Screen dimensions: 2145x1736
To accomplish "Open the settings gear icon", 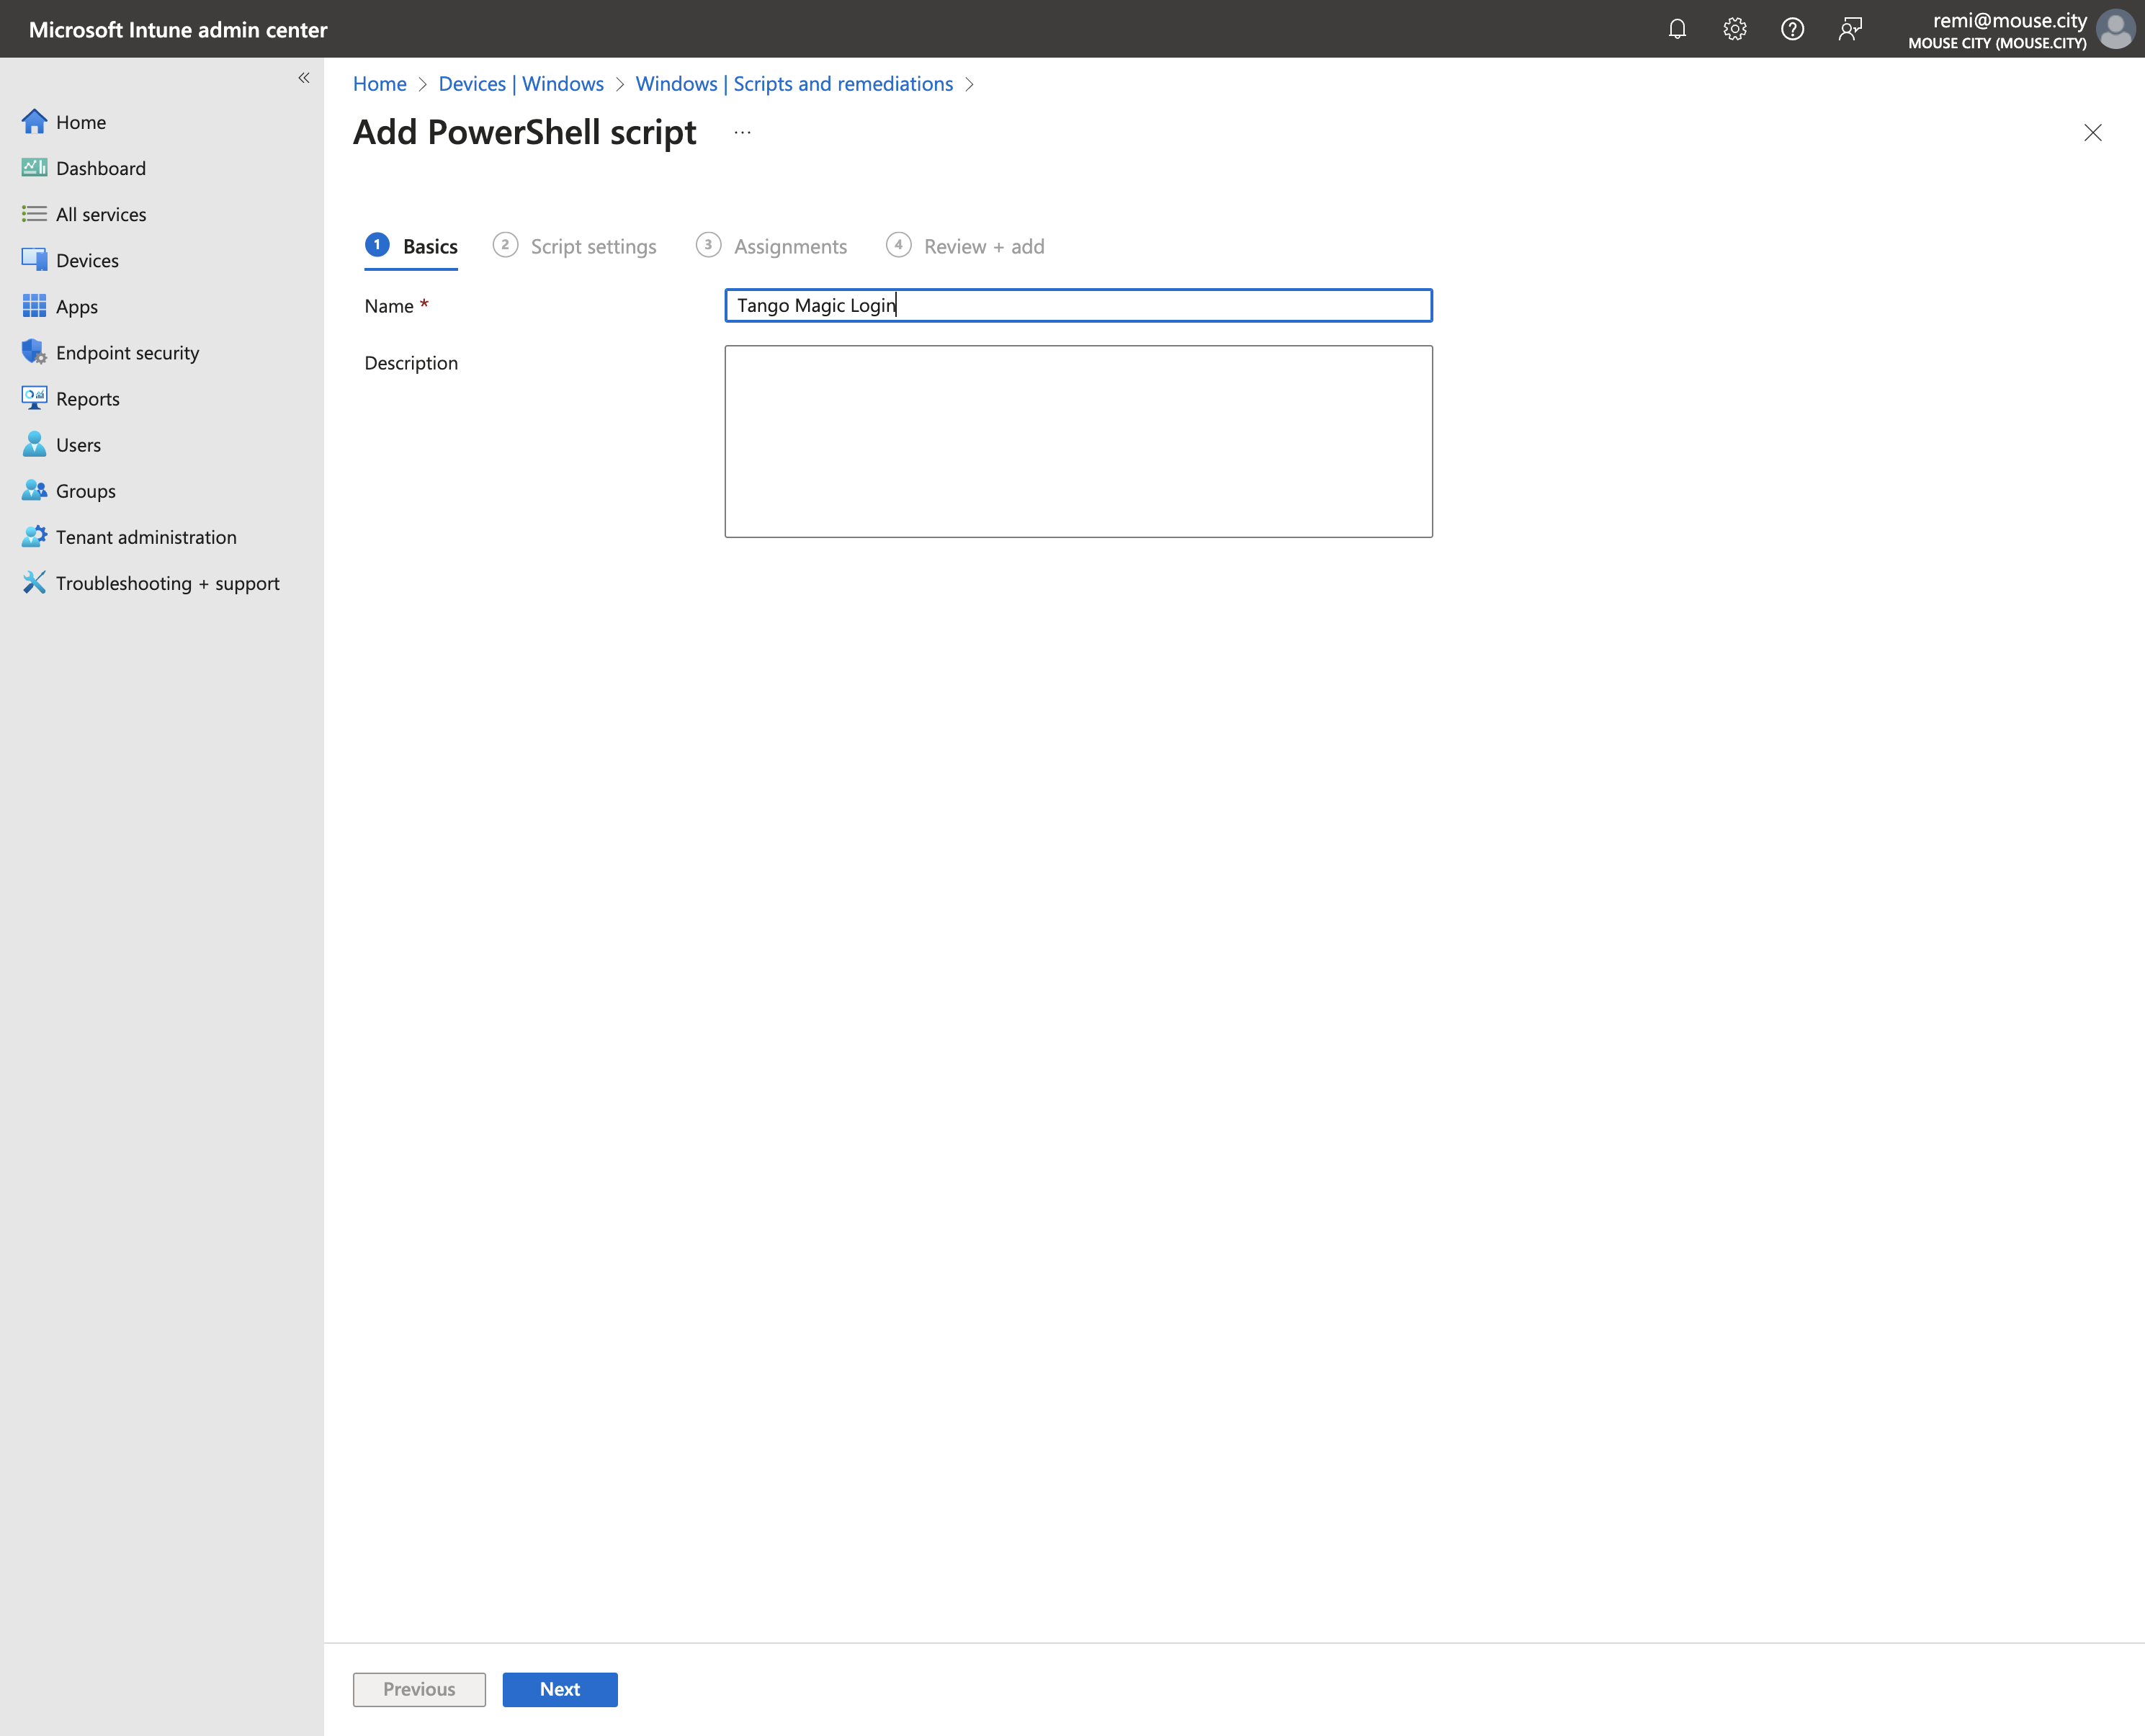I will coord(1735,29).
